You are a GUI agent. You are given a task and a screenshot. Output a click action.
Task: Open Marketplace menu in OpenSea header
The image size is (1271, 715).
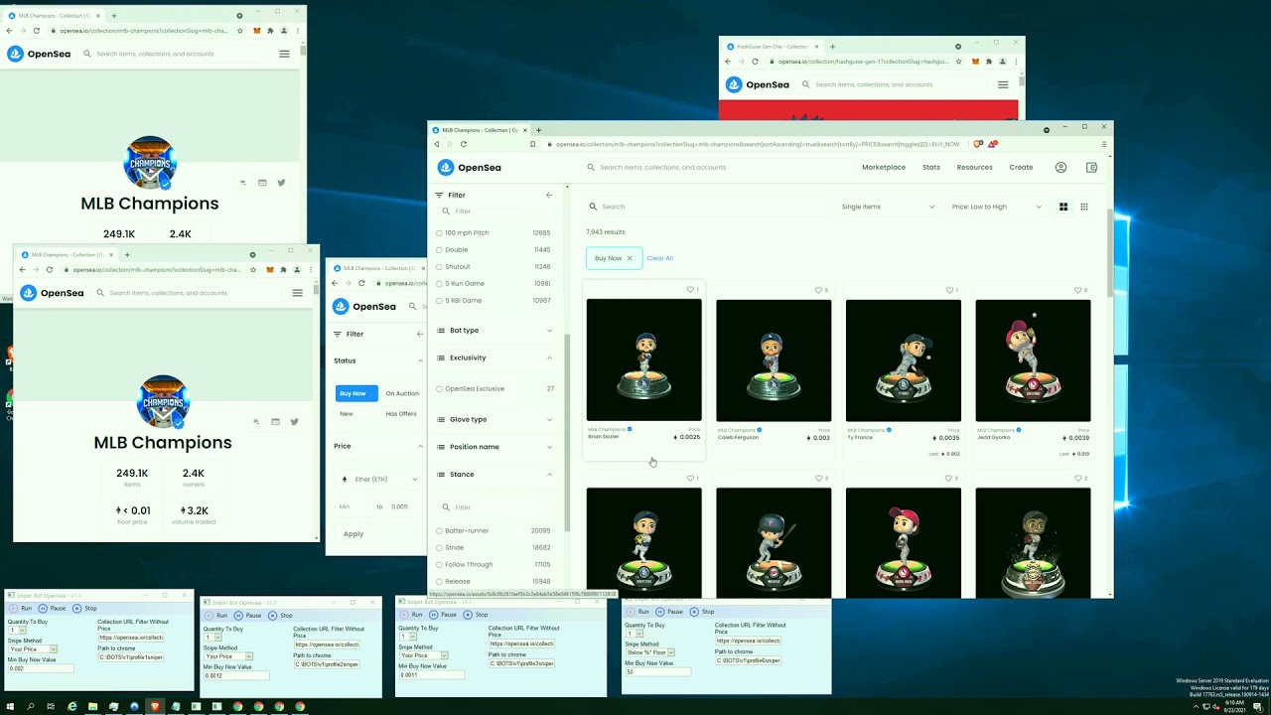point(884,168)
